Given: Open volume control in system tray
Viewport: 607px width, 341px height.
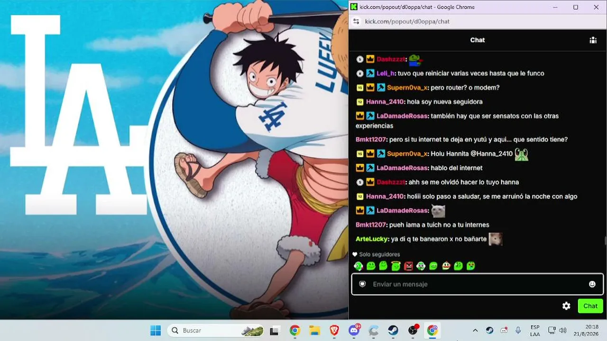Looking at the screenshot, I should tap(563, 331).
